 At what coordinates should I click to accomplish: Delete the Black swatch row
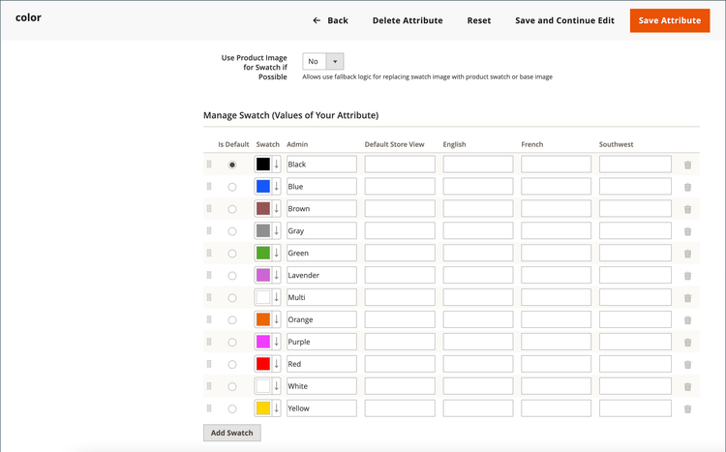coord(687,165)
